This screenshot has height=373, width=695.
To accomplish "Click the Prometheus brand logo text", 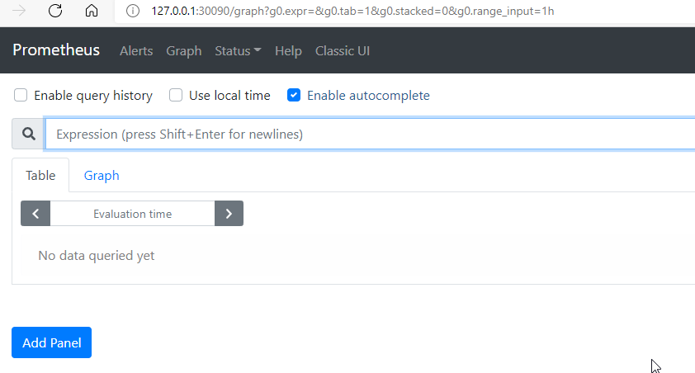I will pos(56,50).
